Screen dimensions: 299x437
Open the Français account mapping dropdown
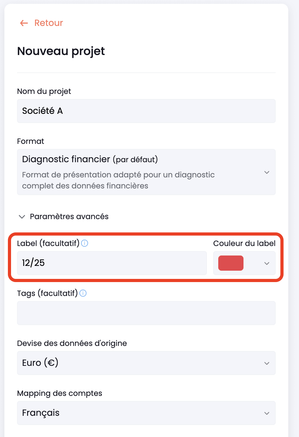pos(146,413)
